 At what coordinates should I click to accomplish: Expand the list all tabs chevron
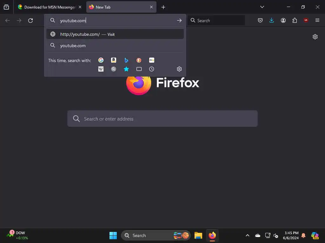point(262,7)
